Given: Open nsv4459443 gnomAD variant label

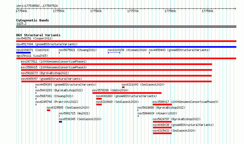Looking at the screenshot, I should tap(179, 50).
